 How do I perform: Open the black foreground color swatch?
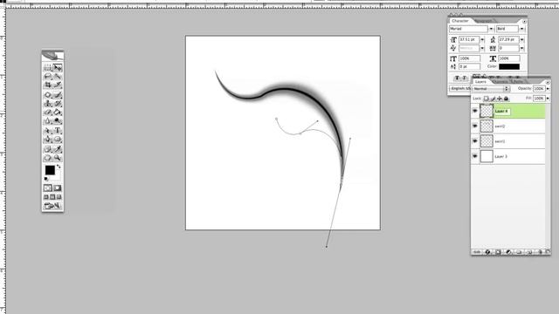click(x=50, y=170)
